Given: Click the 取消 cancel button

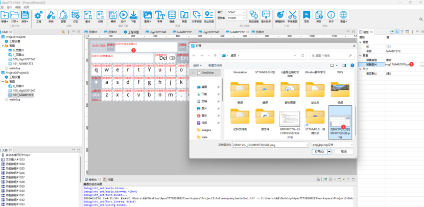Looking at the screenshot, I should (x=343, y=152).
